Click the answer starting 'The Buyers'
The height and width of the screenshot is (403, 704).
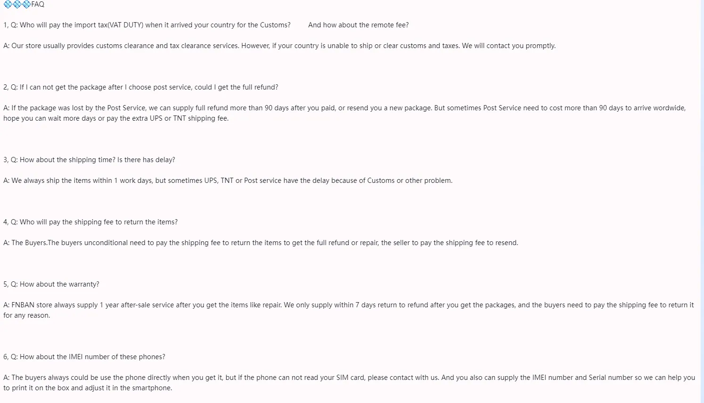click(261, 243)
